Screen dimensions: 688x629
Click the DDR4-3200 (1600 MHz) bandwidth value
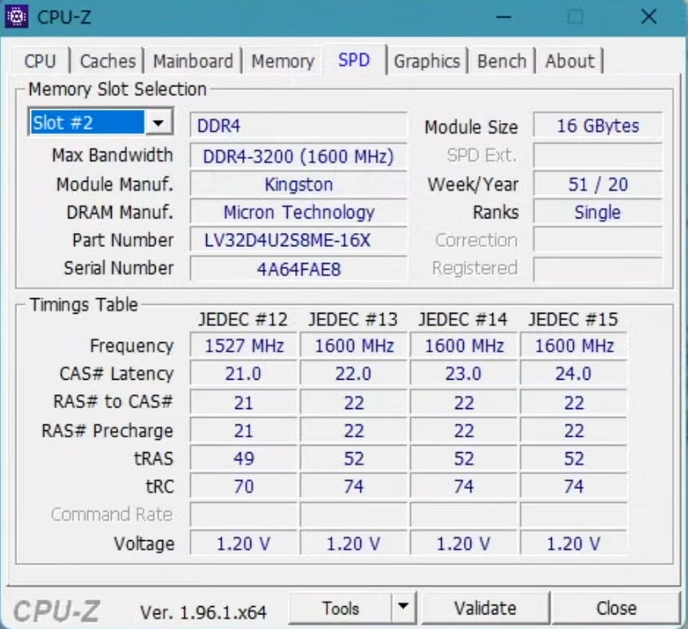point(298,156)
